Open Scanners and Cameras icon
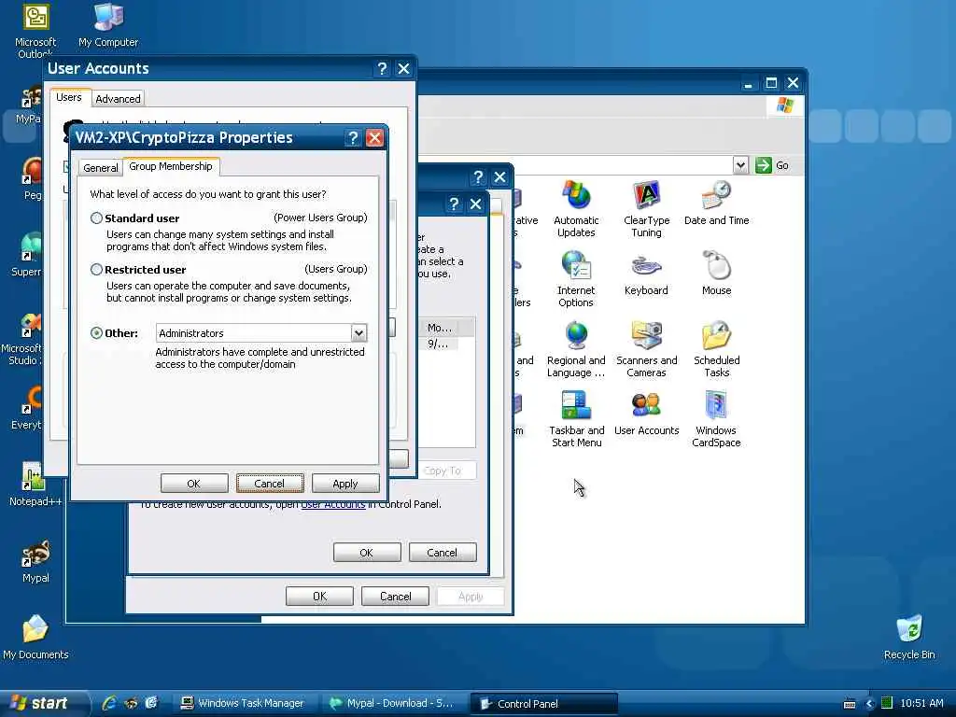The image size is (956, 717). [646, 349]
